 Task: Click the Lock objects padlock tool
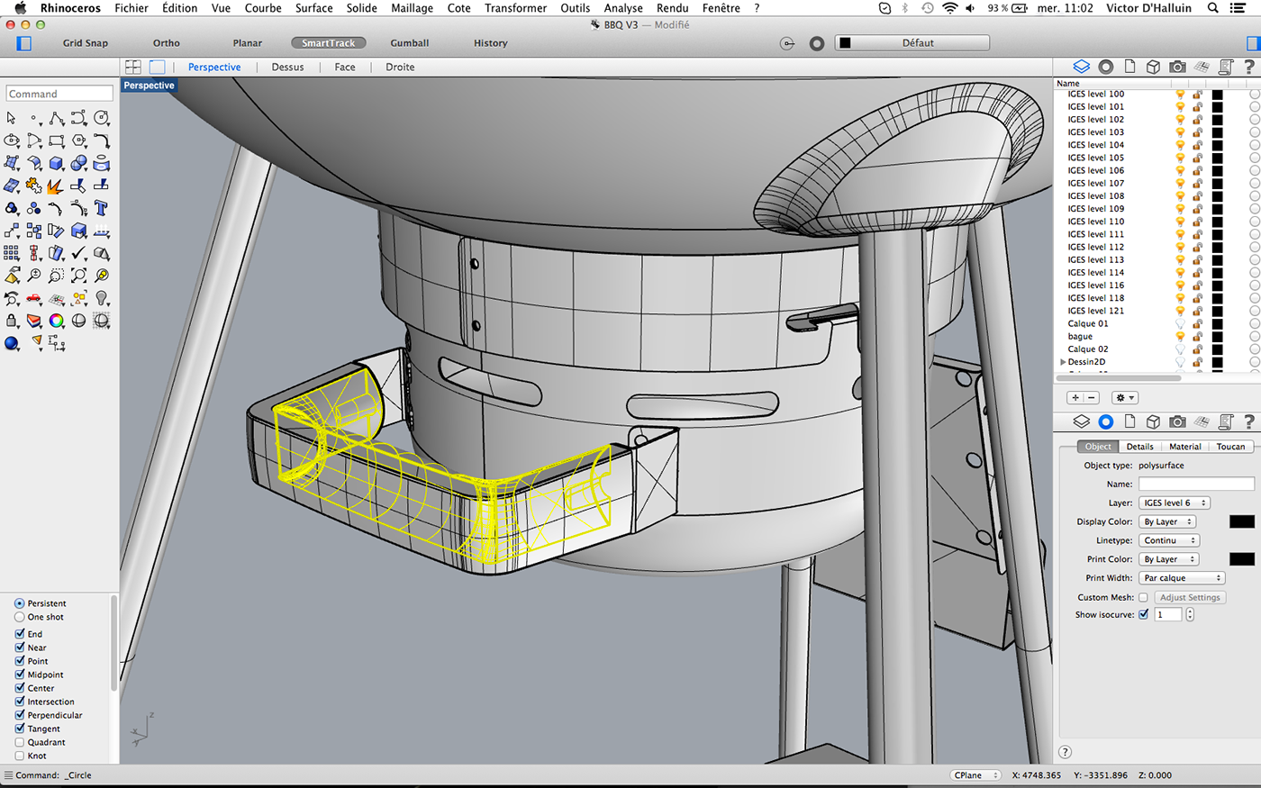11,321
